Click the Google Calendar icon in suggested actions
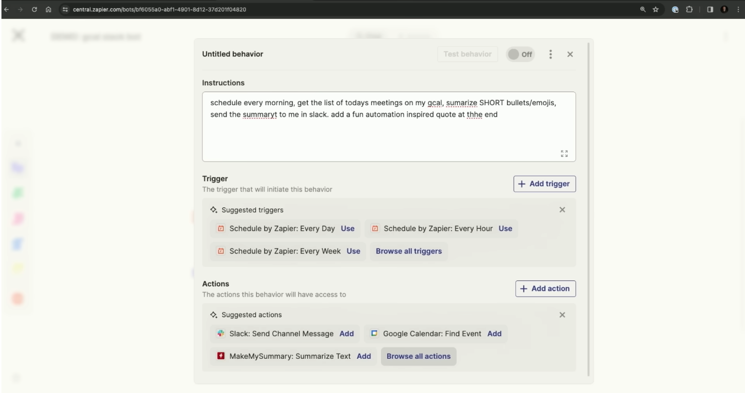Screen dimensions: 745x393 pos(374,334)
